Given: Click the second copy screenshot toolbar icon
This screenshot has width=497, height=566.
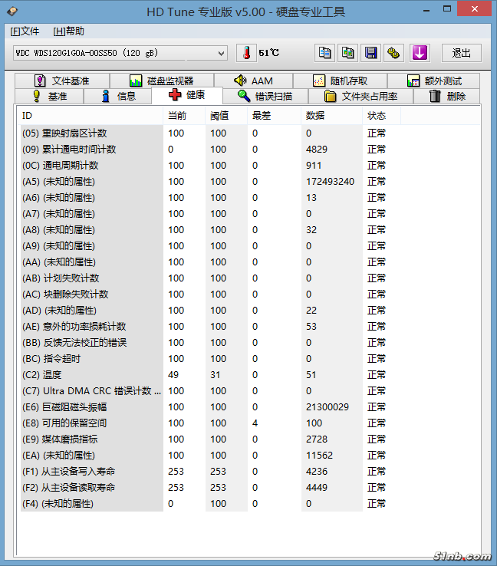Looking at the screenshot, I should pos(348,53).
